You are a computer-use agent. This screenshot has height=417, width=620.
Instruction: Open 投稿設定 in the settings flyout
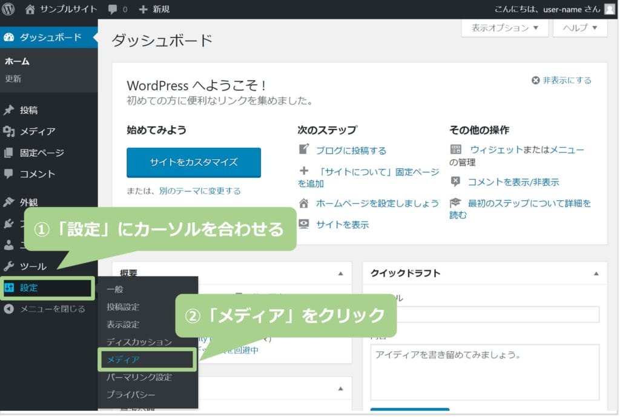click(x=123, y=307)
